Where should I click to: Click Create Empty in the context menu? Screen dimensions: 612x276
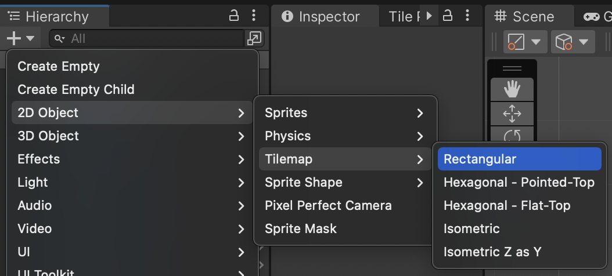pyautogui.click(x=59, y=66)
